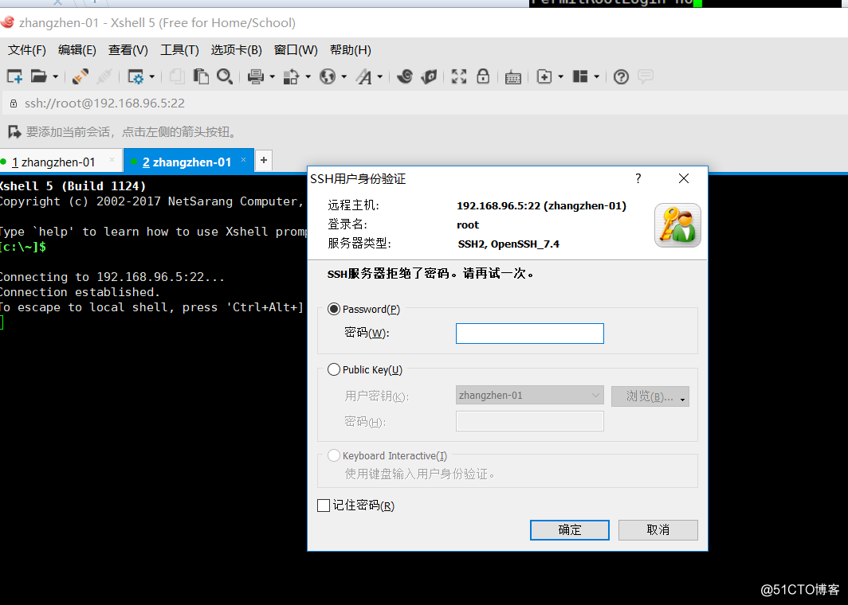Click the Open session folder icon

coord(38,76)
